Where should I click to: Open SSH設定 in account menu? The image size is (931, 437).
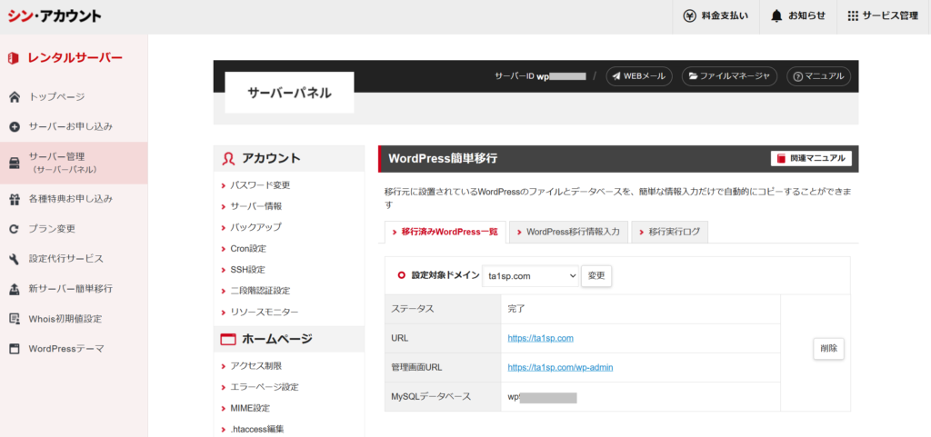tap(247, 270)
